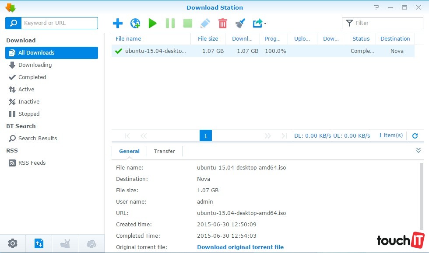
Task: Select the ubuntu-15.04 download row
Action: pos(263,51)
